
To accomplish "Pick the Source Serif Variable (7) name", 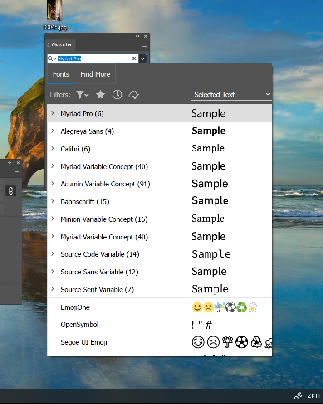I will [x=97, y=290].
